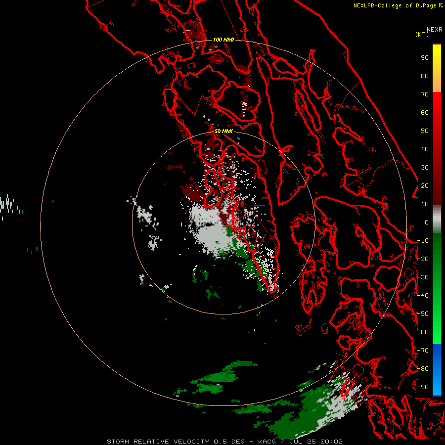Click the "[KT]" units label
445x445 pixels.
click(x=422, y=34)
